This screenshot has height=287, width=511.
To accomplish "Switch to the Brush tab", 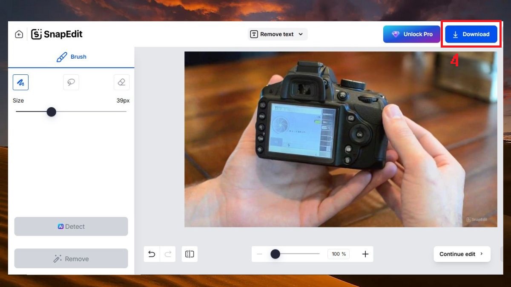I will 71,57.
